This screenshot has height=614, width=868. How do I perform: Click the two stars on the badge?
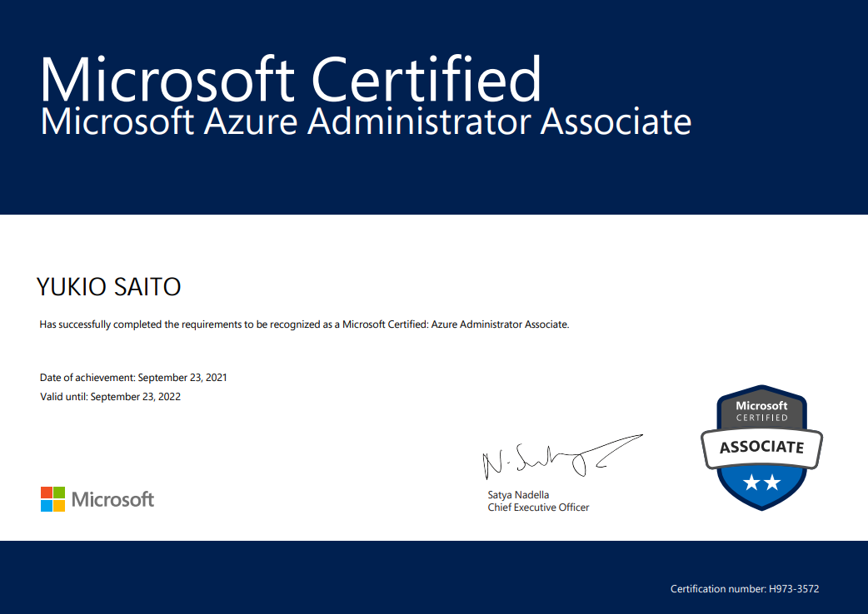click(761, 482)
